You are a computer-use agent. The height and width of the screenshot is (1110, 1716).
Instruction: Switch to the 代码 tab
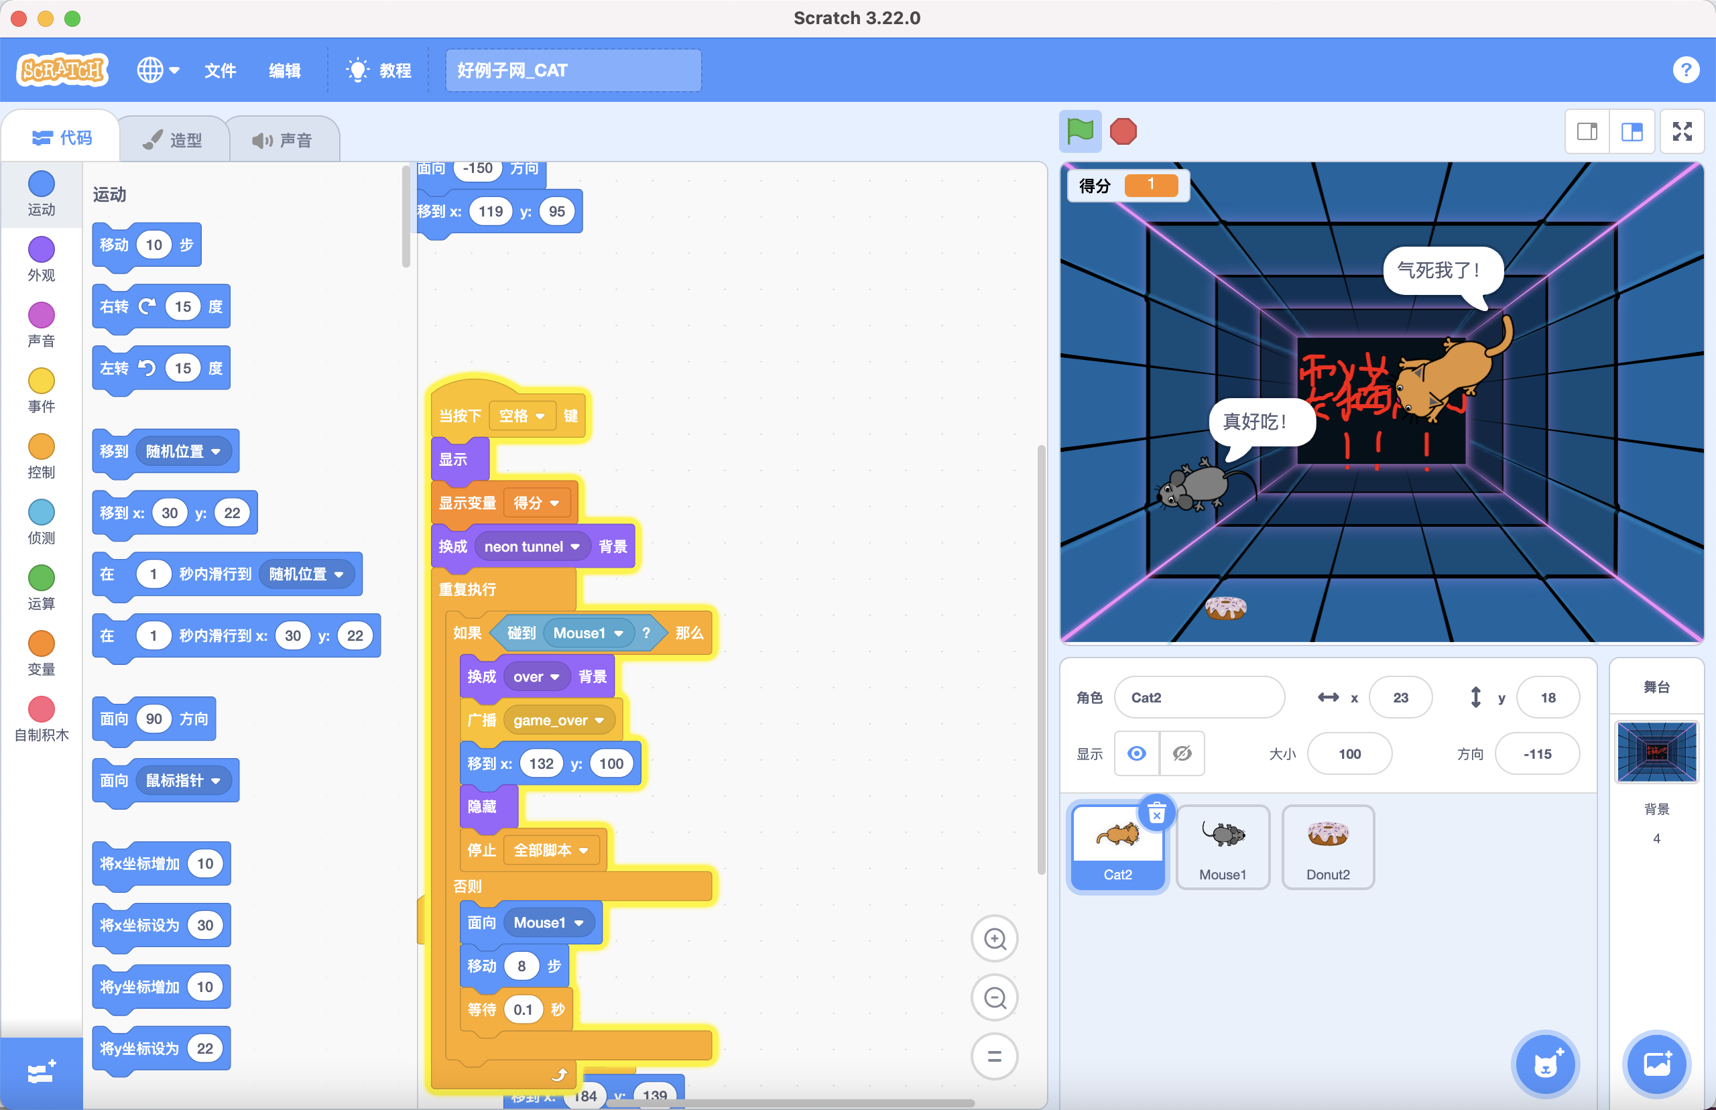(x=62, y=137)
